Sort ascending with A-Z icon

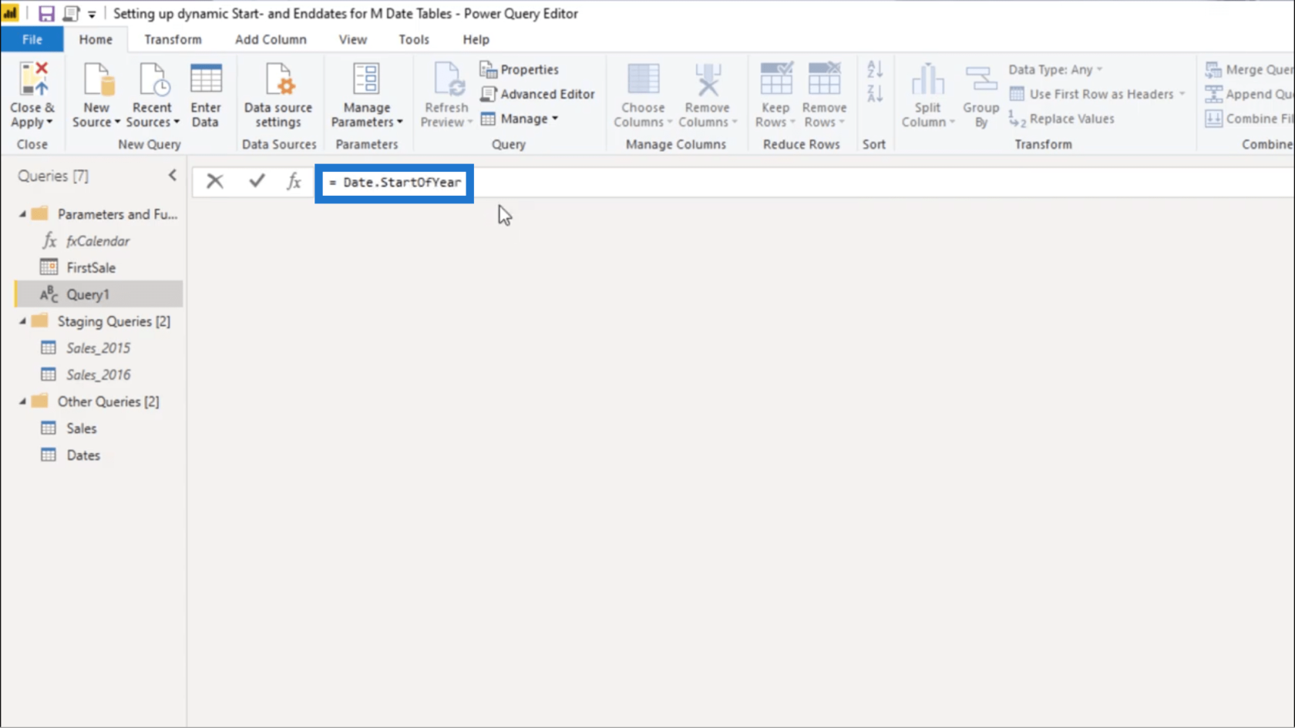(874, 69)
